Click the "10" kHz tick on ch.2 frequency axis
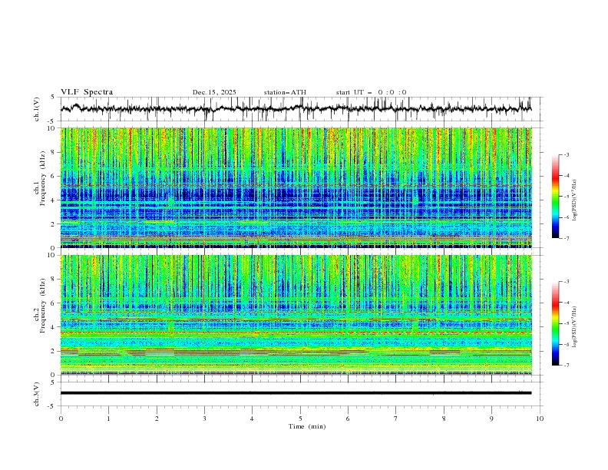Viewport: 608px width, 470px height. 53,255
